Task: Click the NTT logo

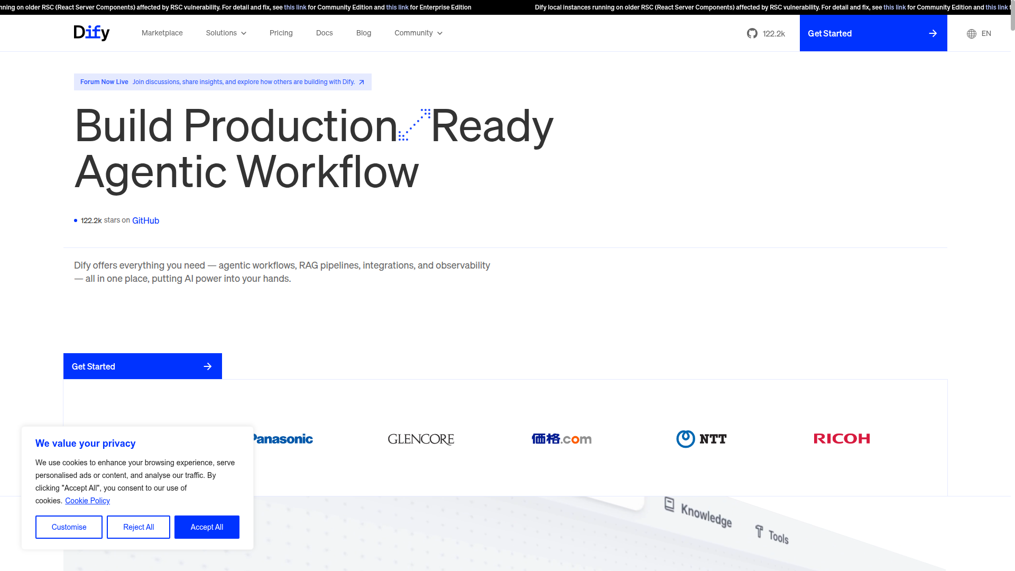Action: [x=702, y=439]
